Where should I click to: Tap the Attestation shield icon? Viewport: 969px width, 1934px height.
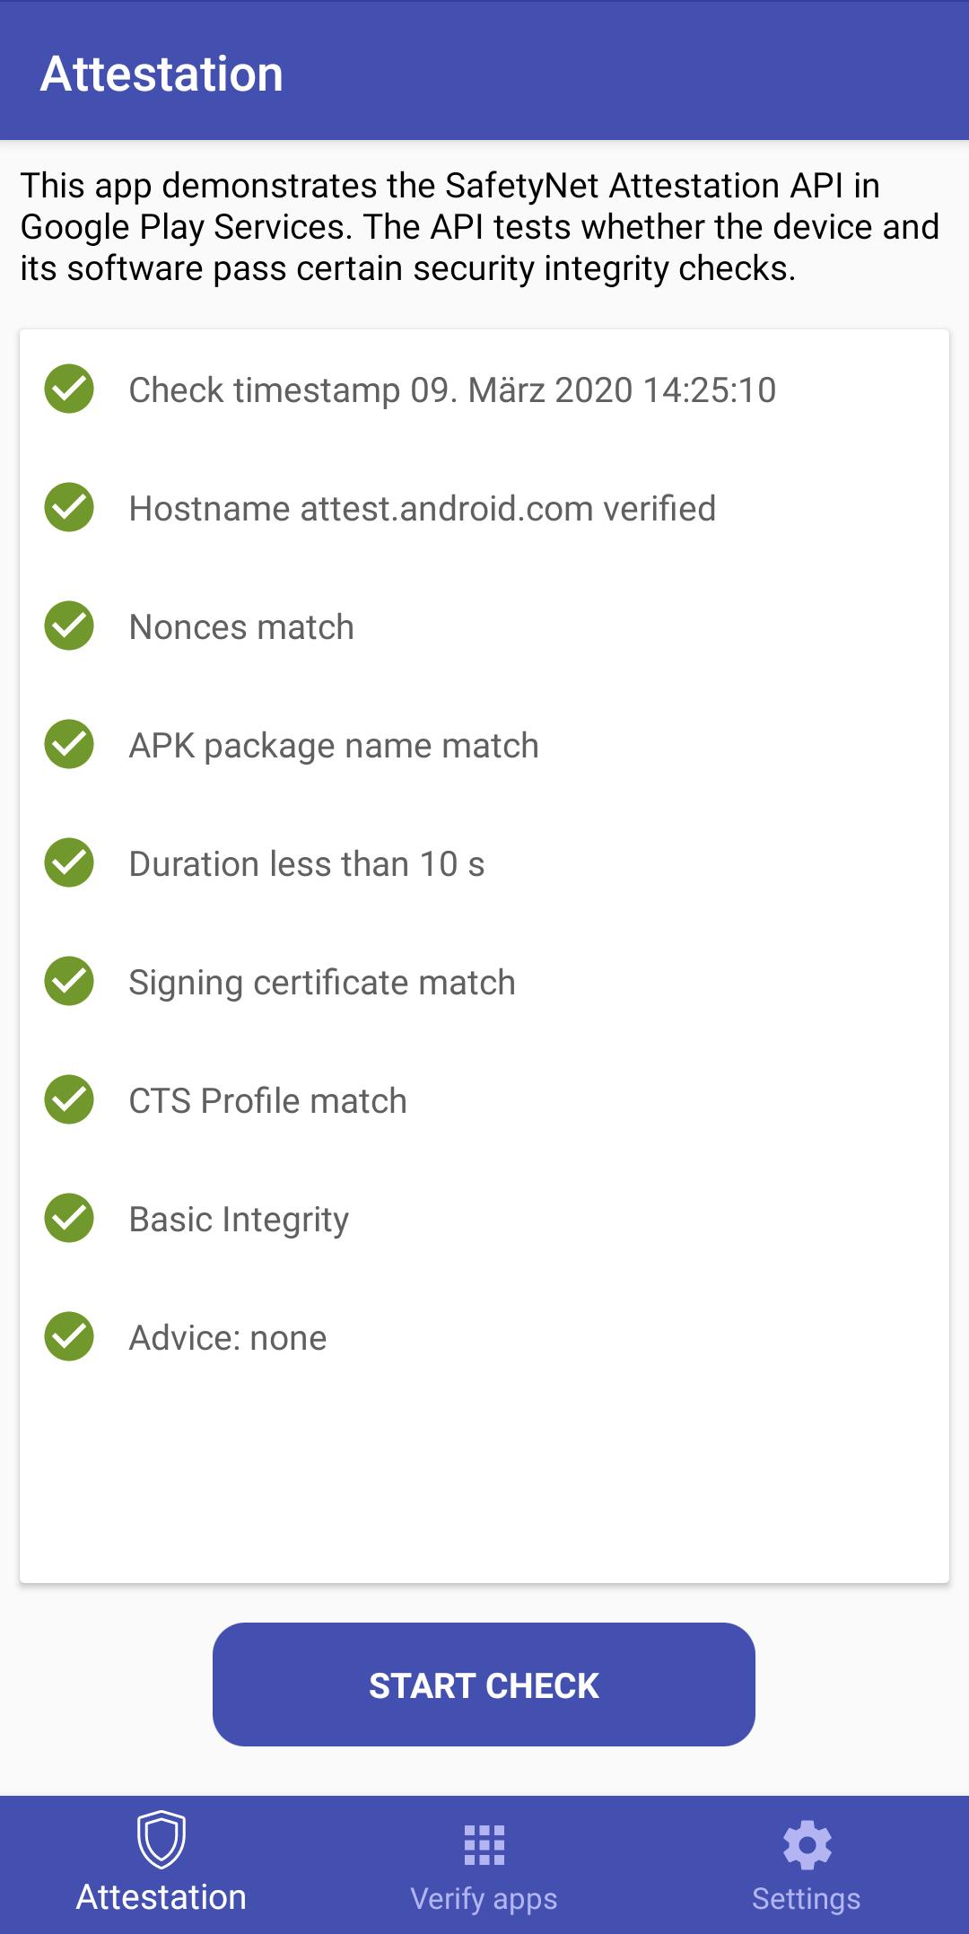[161, 1839]
